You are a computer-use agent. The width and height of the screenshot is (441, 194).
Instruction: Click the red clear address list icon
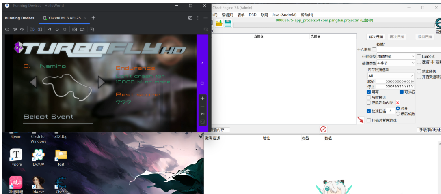pyautogui.click(x=323, y=129)
